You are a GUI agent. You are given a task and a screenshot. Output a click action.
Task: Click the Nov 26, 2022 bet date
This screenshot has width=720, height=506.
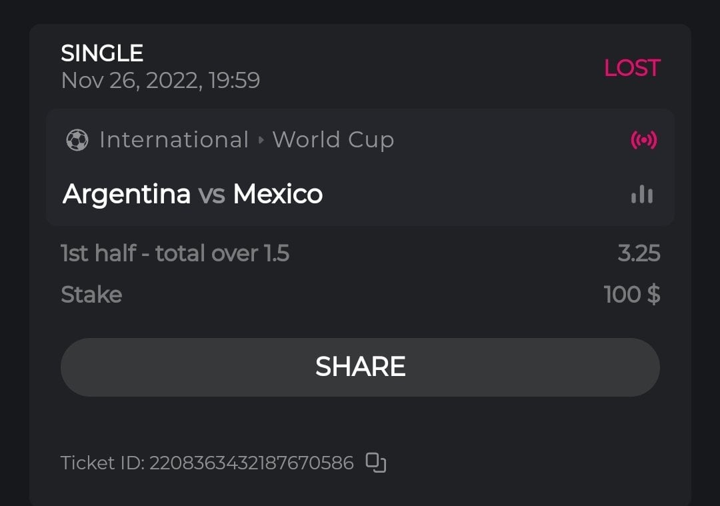(x=160, y=81)
